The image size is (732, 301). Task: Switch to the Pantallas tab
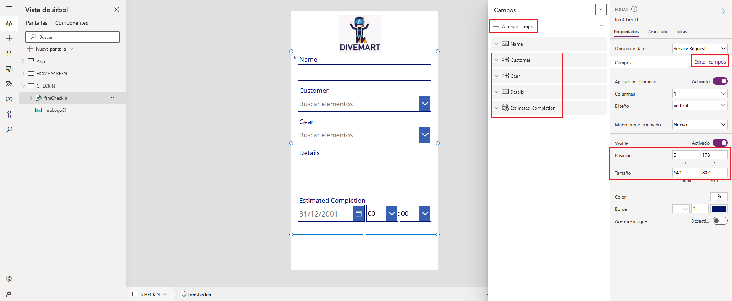click(x=37, y=23)
